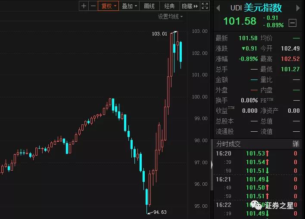Screen dimensions: 305x219
Task: Expand the 叠加 overlay dropdown
Action: [129, 6]
